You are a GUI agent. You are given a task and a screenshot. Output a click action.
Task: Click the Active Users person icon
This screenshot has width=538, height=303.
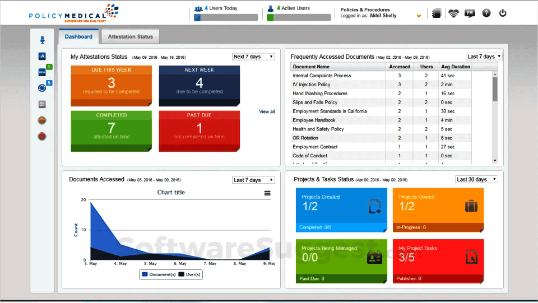[270, 8]
